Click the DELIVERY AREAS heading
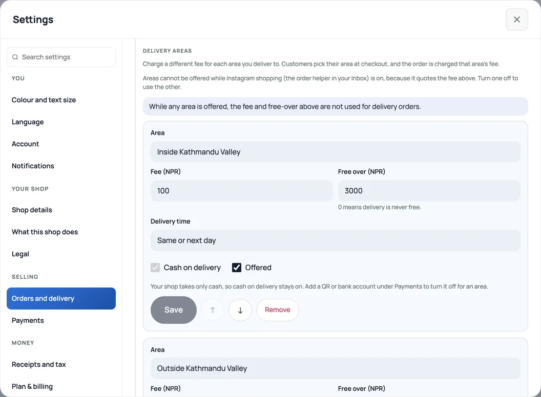The height and width of the screenshot is (397, 541). click(168, 51)
